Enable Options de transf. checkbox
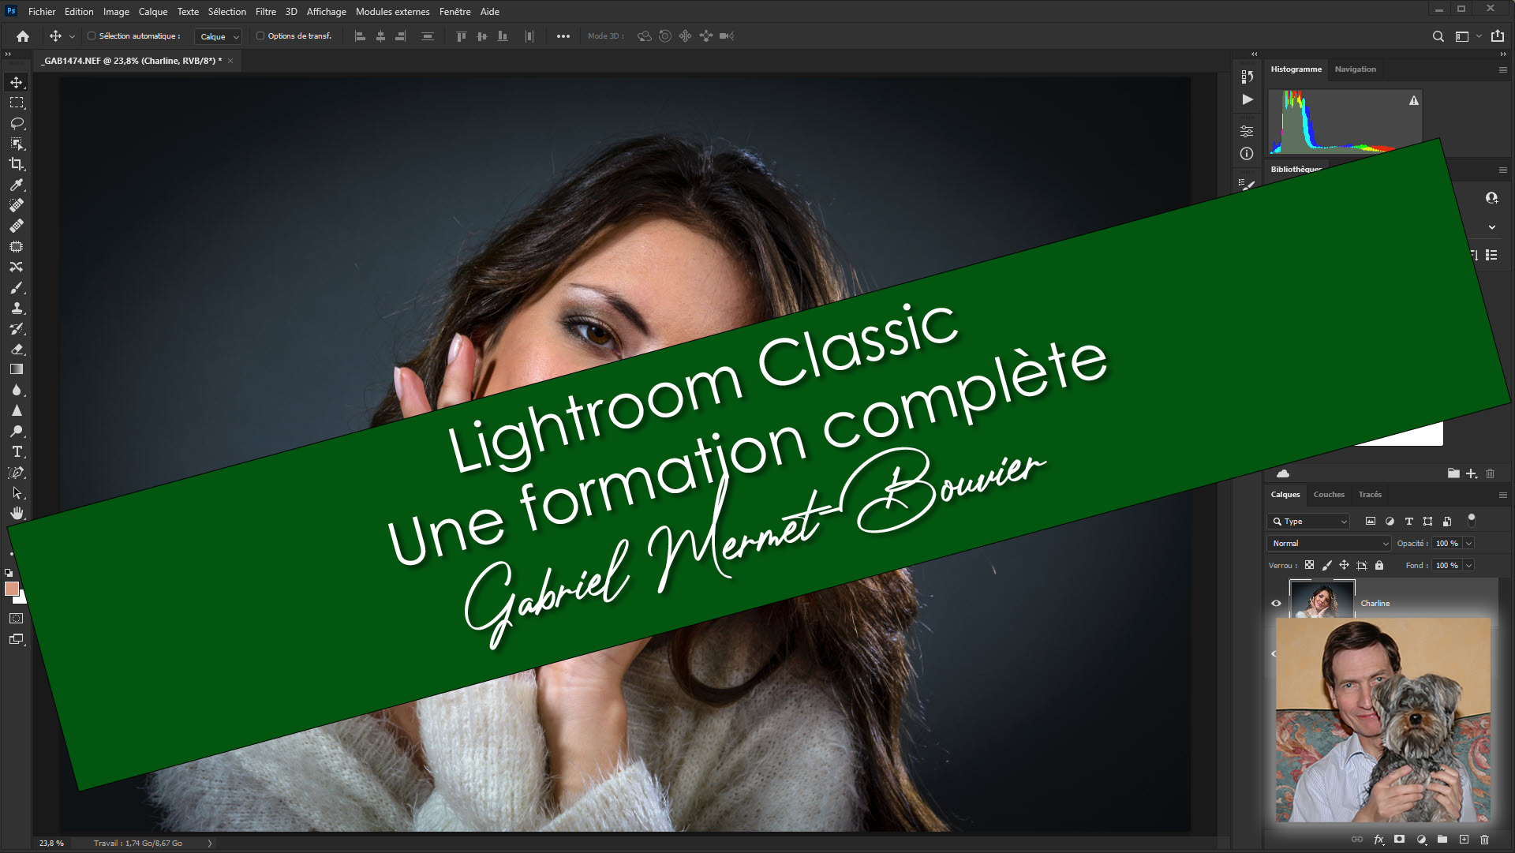The image size is (1515, 853). 260,36
